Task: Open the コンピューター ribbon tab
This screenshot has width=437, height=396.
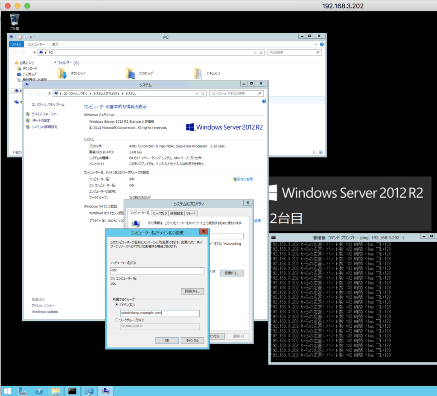Action: coord(36,44)
